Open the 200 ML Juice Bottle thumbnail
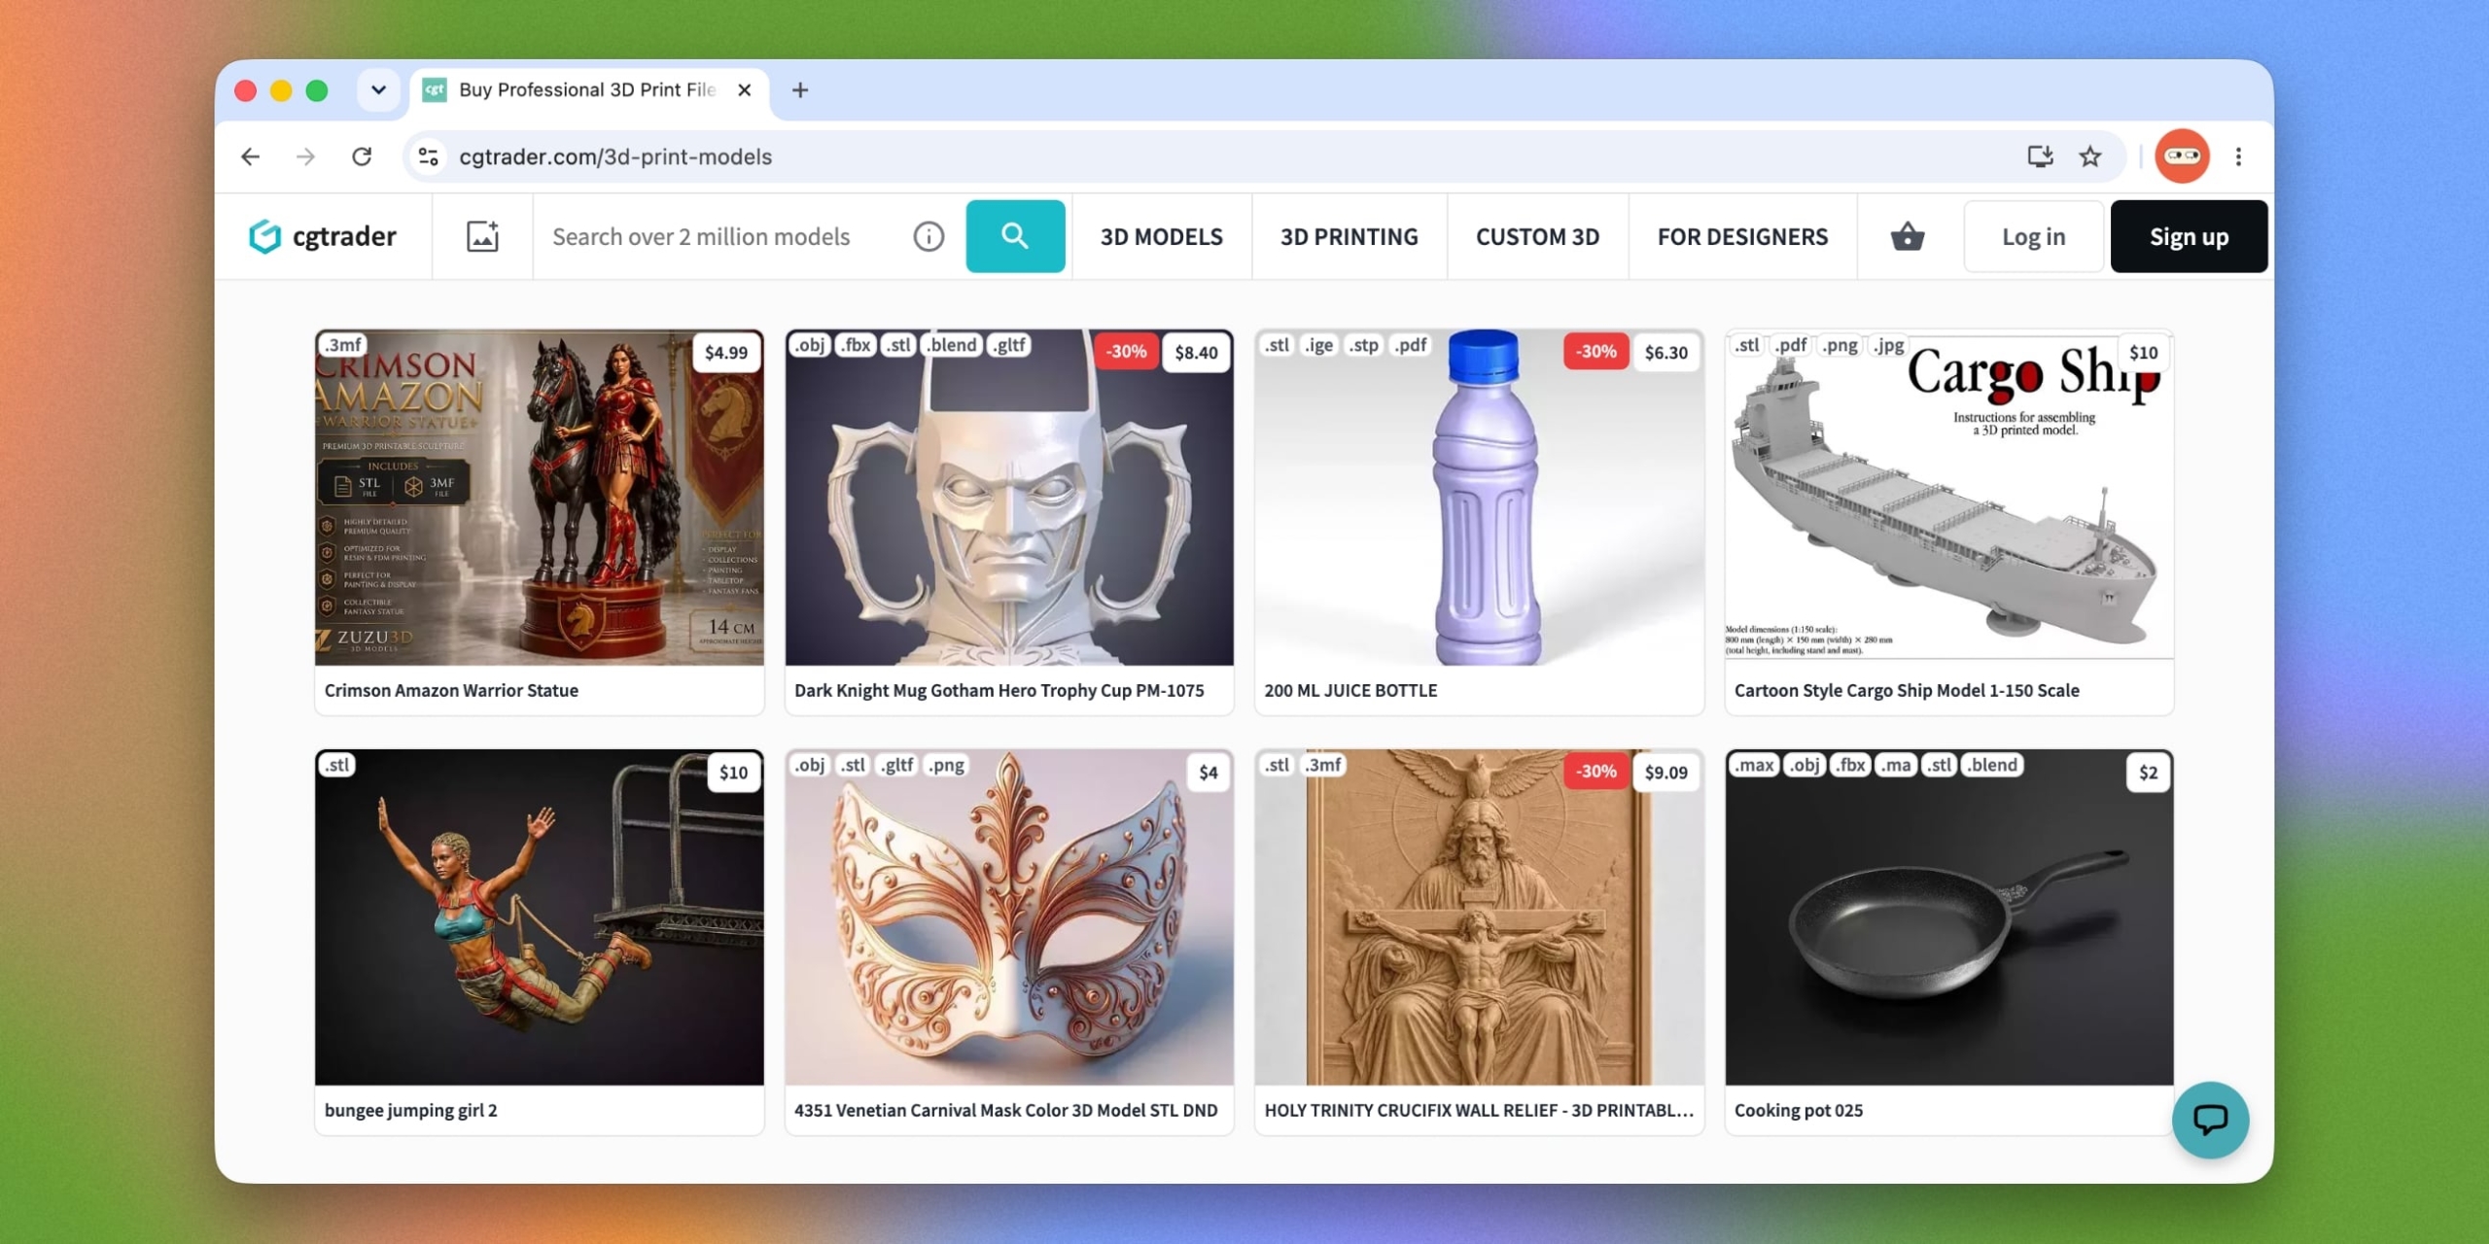2489x1244 pixels. pyautogui.click(x=1479, y=498)
